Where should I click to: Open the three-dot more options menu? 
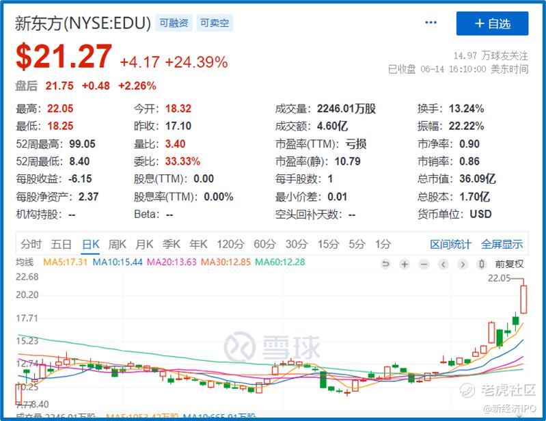[431, 23]
